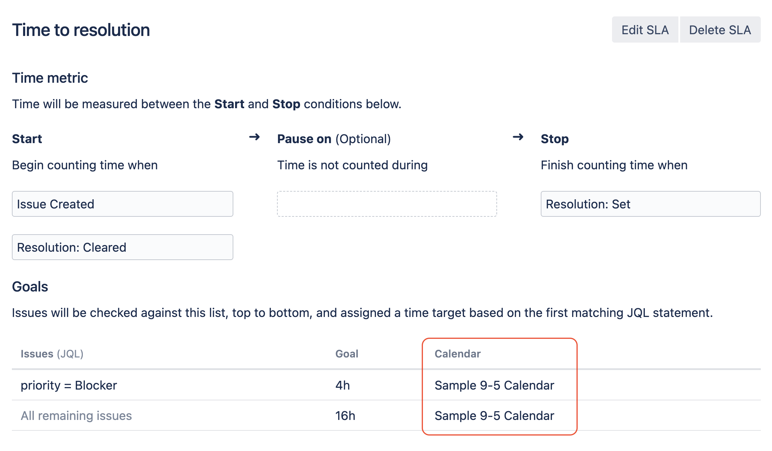
Task: Select the Issue Created start condition
Action: pos(122,204)
